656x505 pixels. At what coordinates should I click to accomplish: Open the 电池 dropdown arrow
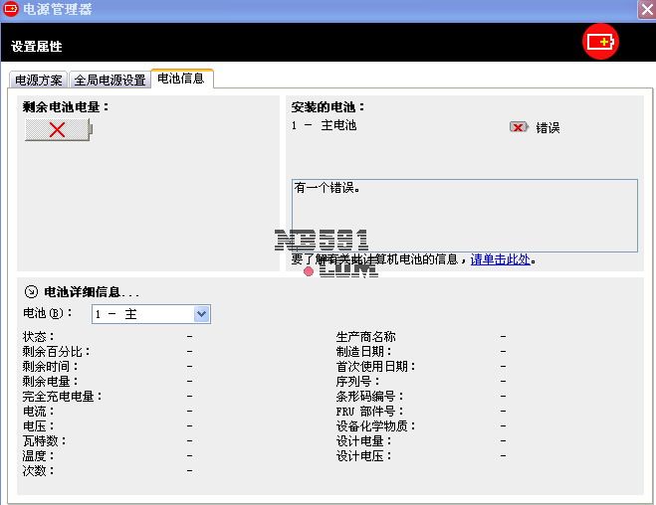pos(202,314)
